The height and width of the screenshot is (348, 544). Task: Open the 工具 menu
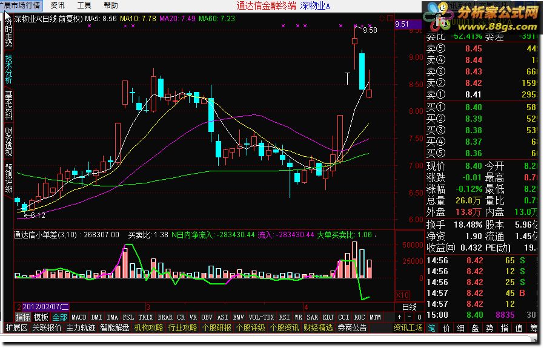pyautogui.click(x=84, y=5)
